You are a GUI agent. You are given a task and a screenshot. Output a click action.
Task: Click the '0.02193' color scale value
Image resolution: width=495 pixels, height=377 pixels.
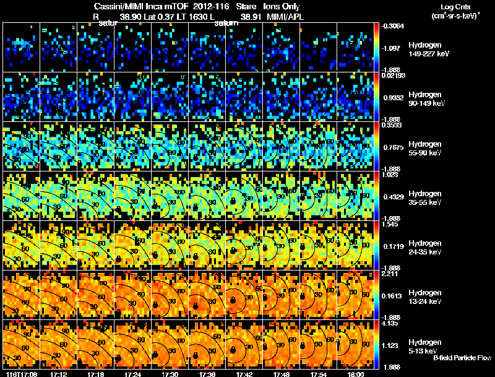[393, 76]
